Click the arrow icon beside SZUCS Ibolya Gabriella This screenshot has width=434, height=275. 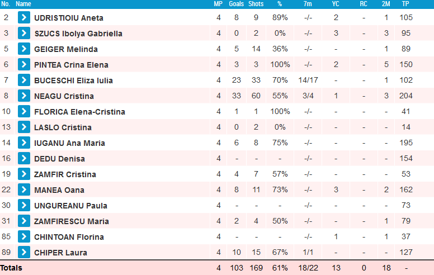(24, 33)
